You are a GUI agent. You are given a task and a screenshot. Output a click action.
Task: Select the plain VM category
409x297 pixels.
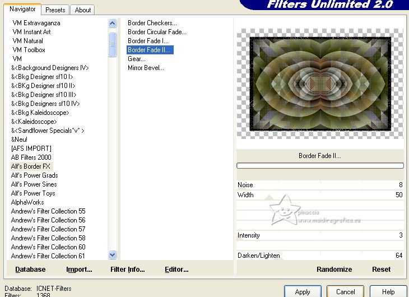tap(17, 58)
